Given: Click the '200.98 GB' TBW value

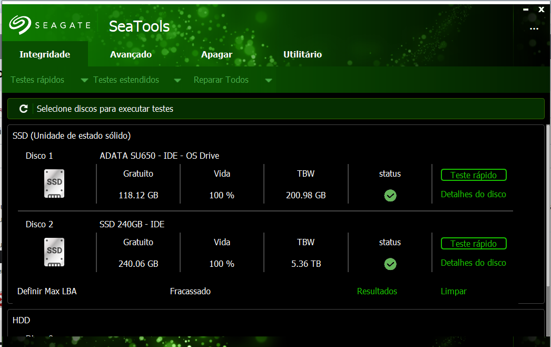Looking at the screenshot, I should click(306, 195).
